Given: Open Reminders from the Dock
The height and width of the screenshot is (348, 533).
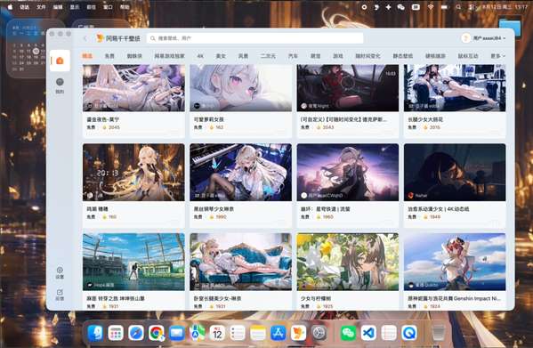Looking at the screenshot, I should click(x=238, y=333).
